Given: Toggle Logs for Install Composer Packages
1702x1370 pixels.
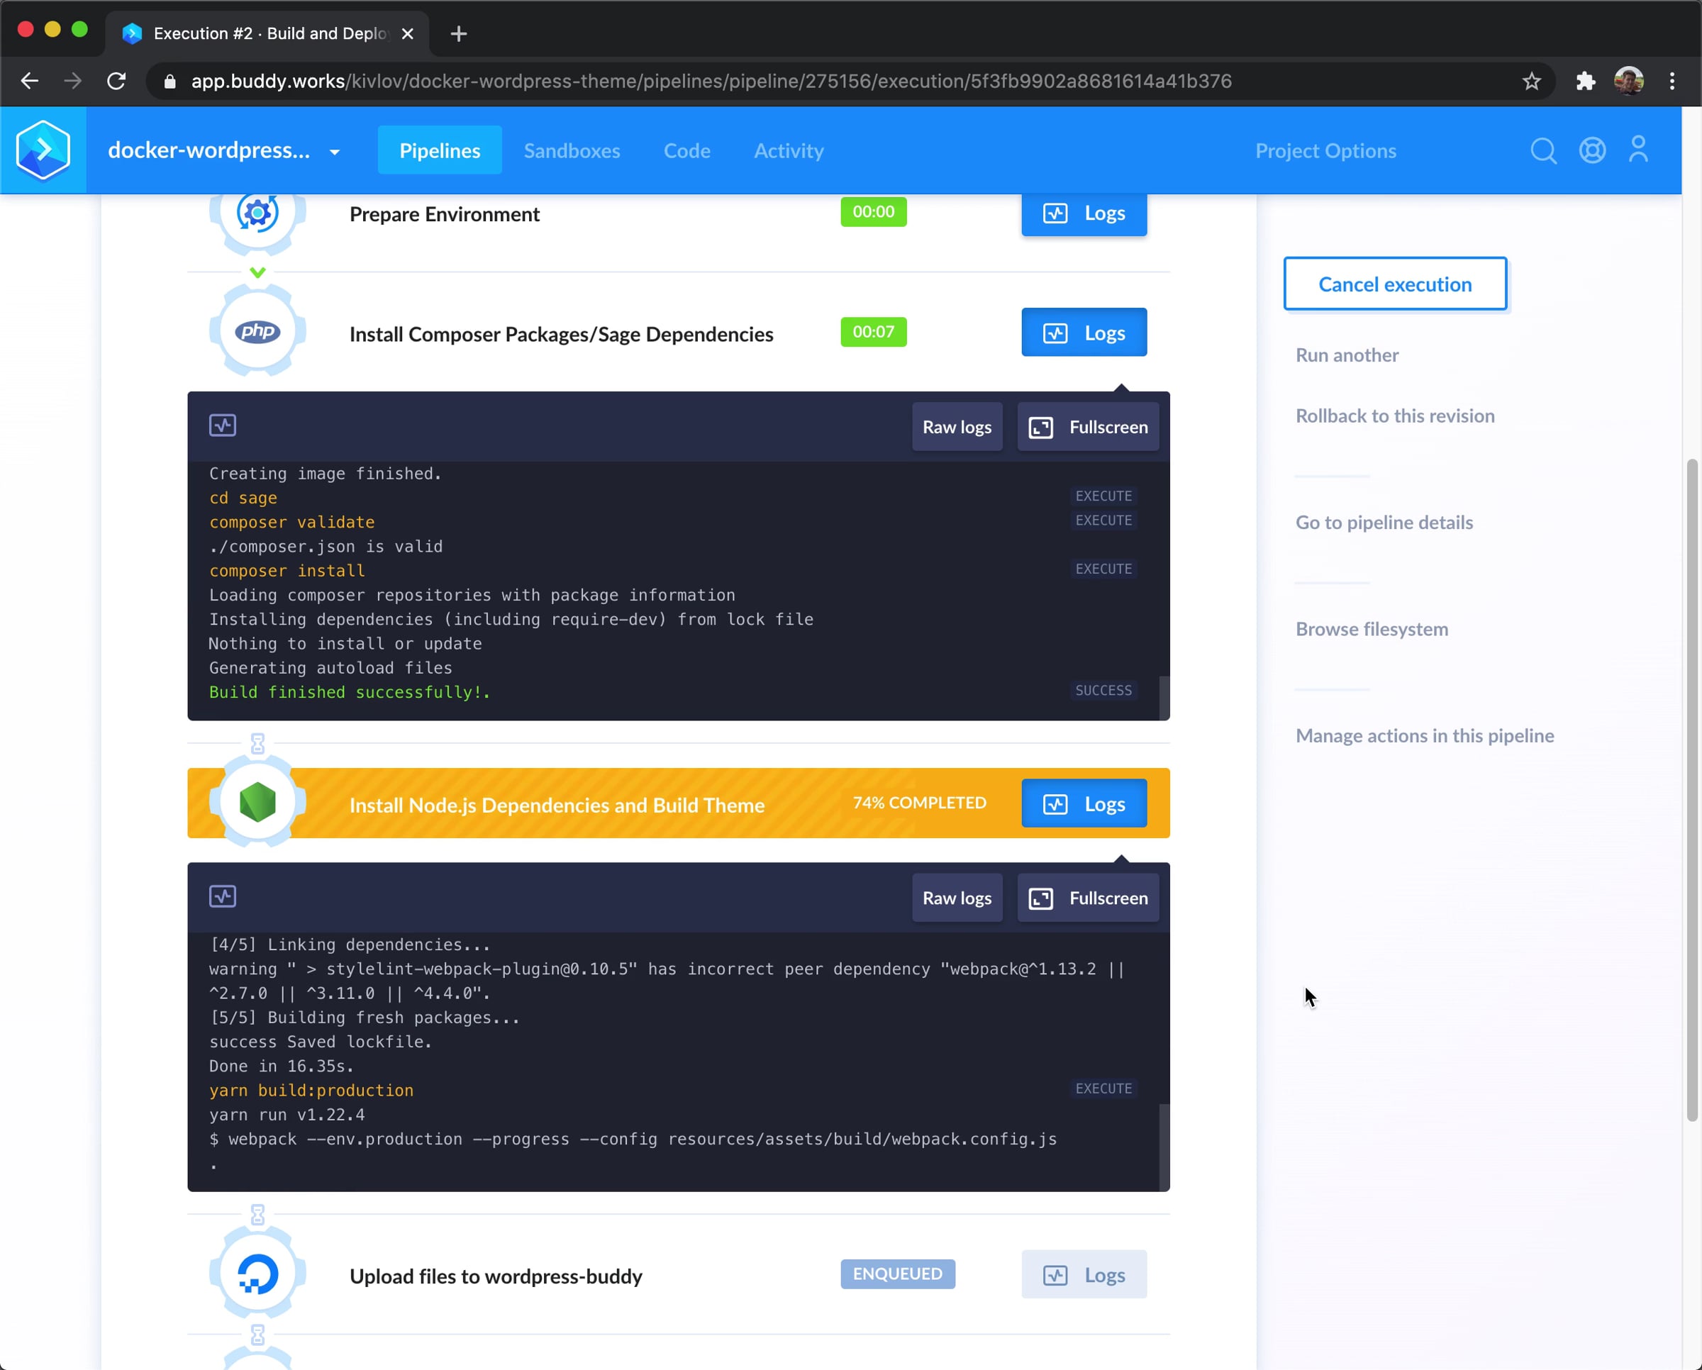Looking at the screenshot, I should (x=1084, y=333).
